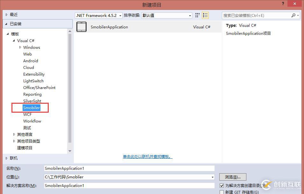Select the Silverlight template category
This screenshot has height=194, width=304.
point(32,101)
